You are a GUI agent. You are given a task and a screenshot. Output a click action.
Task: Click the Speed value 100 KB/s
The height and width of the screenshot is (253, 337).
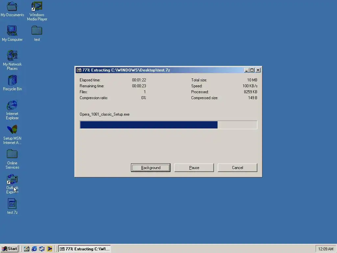point(250,86)
